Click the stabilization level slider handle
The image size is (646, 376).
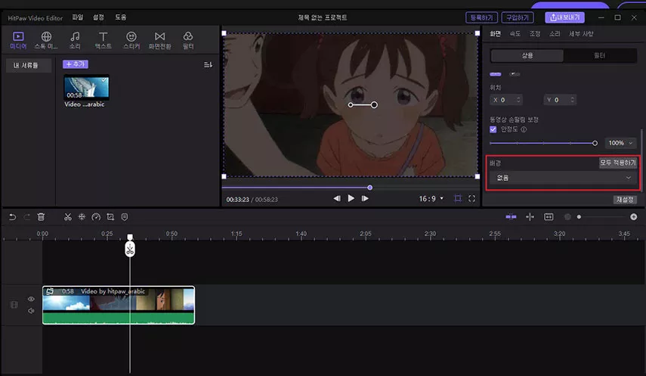595,143
